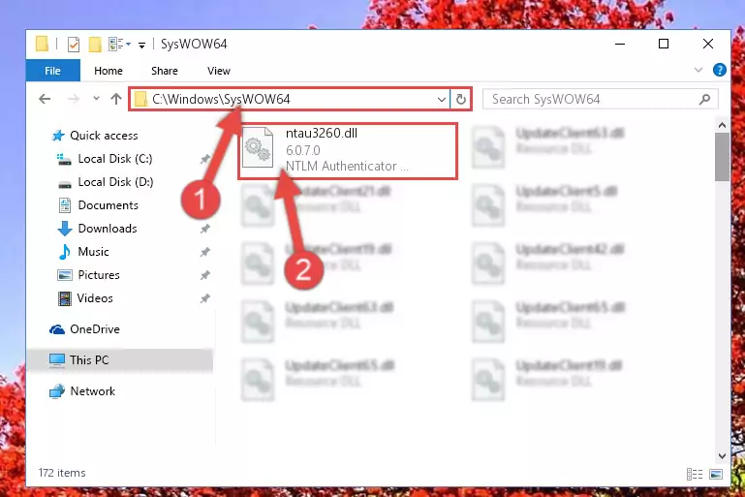Open the Customize Quick Access Toolbar dropdown arrow
Screen dimensions: 745x497
[x=141, y=46]
